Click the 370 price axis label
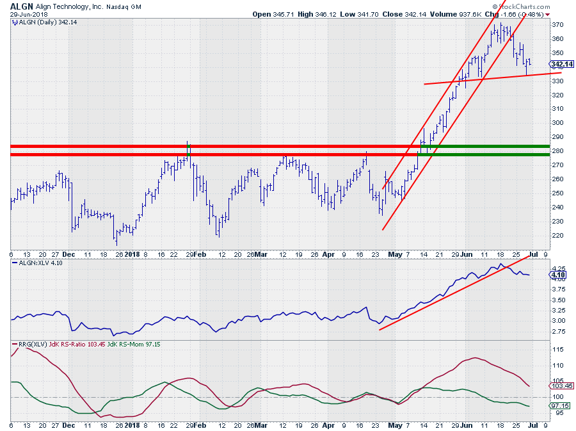 557,25
